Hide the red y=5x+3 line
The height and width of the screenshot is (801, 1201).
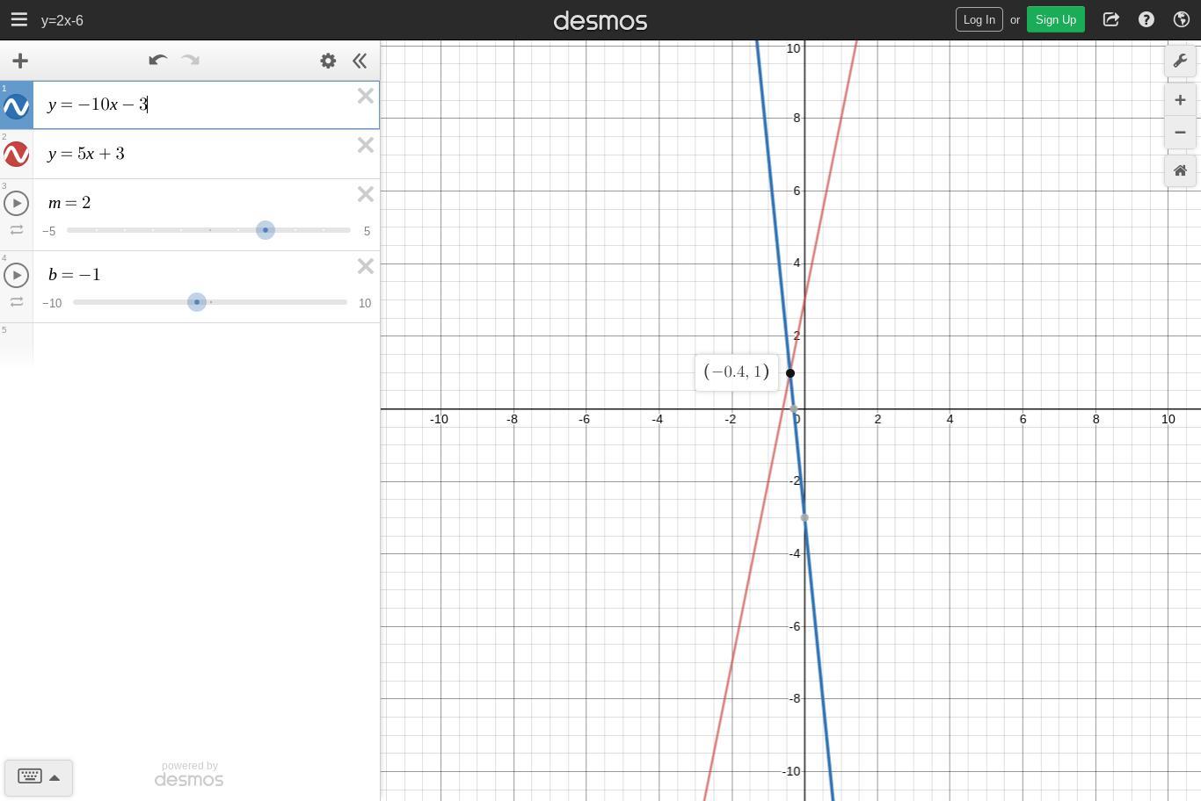(17, 155)
